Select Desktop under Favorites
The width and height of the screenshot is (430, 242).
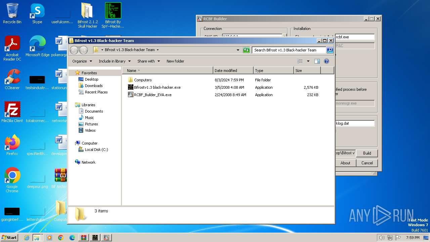point(91,79)
